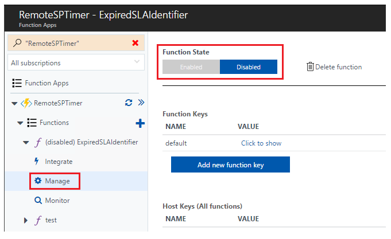Clear search with the red X icon
This screenshot has width=391, height=239.
(x=136, y=43)
